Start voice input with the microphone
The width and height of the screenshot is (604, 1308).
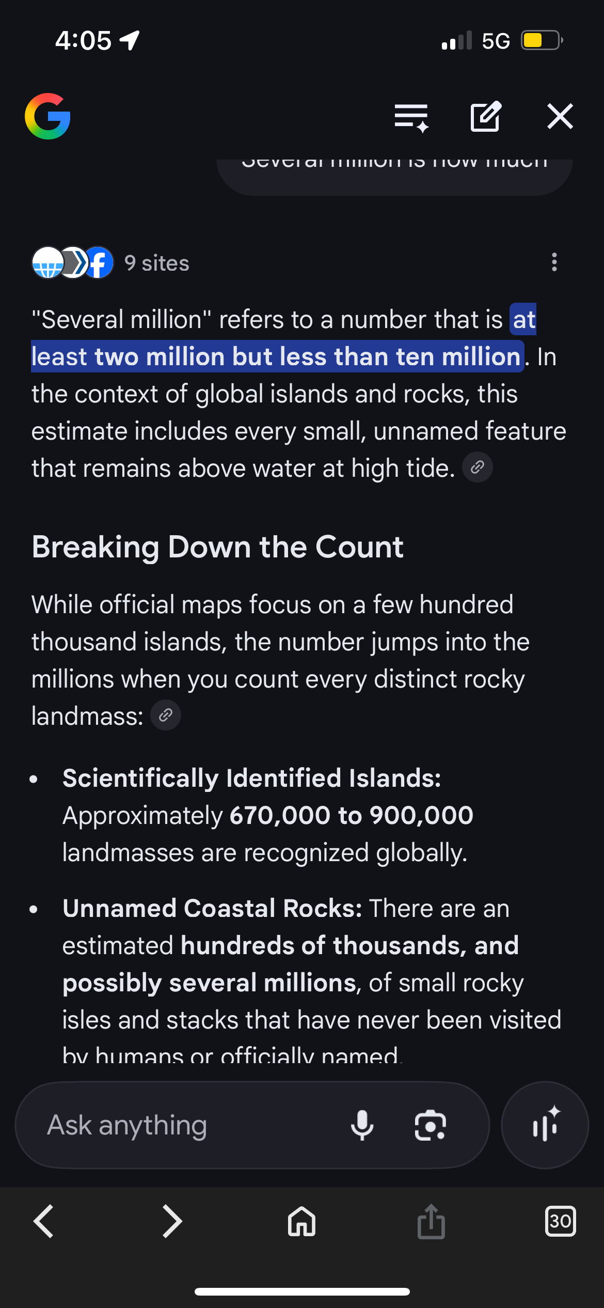tap(362, 1125)
